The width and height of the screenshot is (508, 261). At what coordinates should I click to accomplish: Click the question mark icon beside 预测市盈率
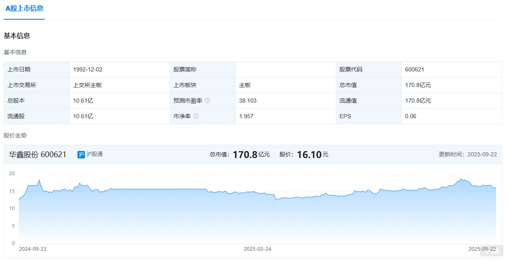[208, 101]
